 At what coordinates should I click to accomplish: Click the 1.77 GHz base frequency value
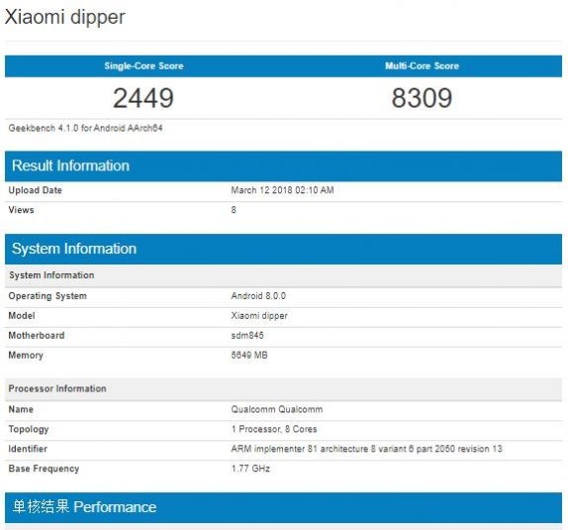coord(250,469)
